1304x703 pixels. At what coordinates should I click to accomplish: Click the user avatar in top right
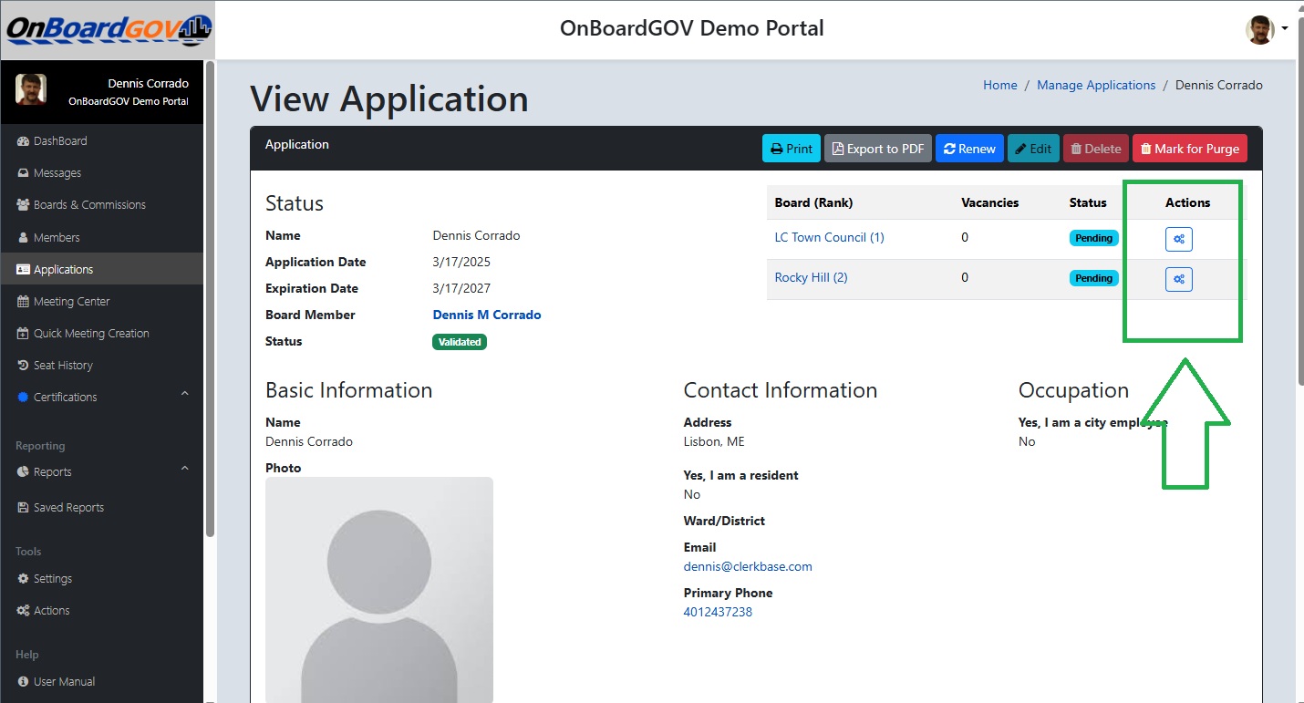pyautogui.click(x=1259, y=29)
